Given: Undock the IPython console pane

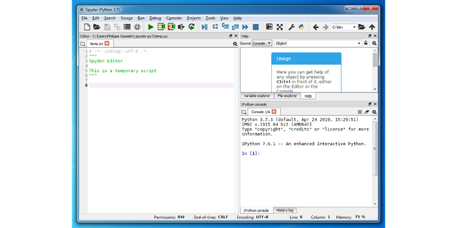Looking at the screenshot, I should click(370, 104).
